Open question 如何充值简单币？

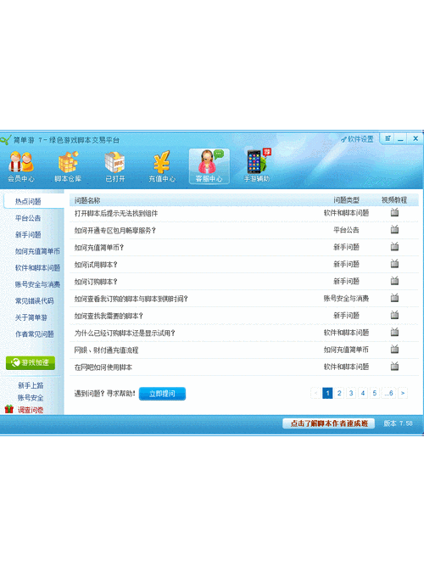[x=99, y=247]
